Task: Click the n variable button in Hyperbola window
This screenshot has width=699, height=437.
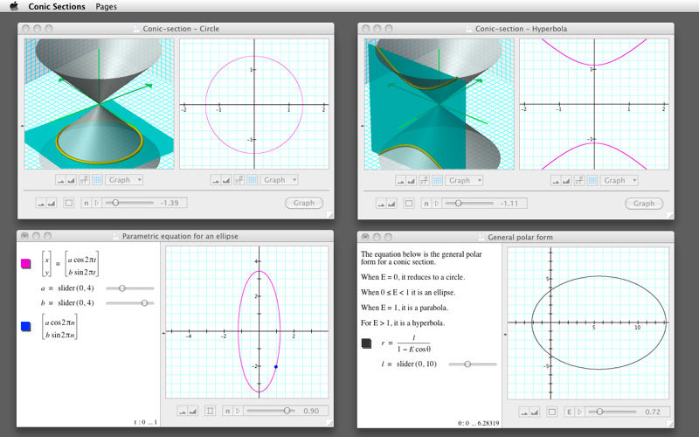Action: (x=426, y=204)
